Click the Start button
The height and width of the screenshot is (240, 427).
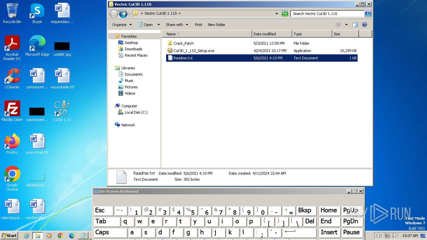coord(9,236)
